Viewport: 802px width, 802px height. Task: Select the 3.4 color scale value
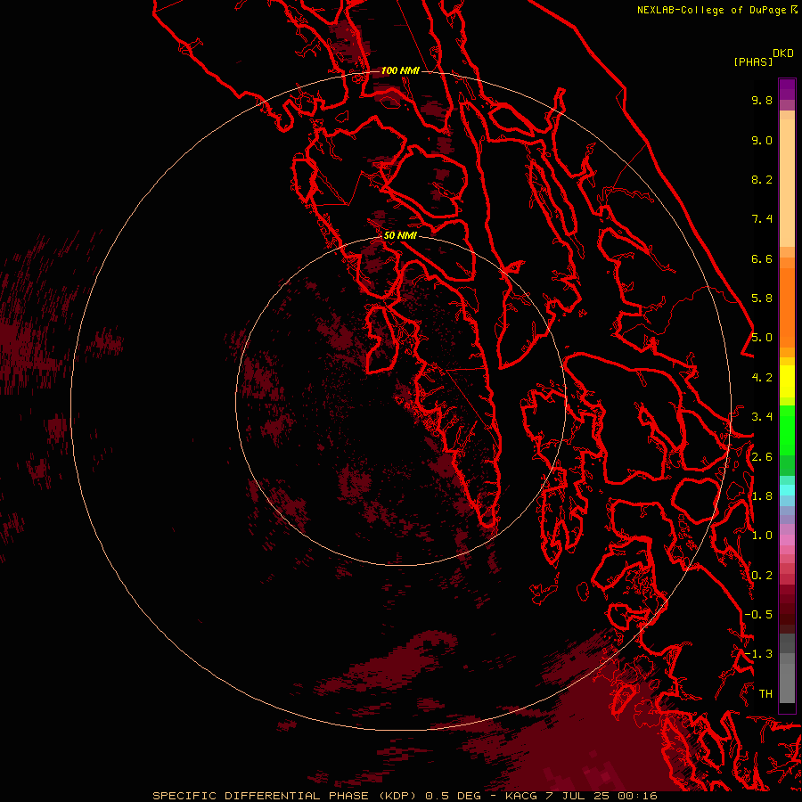(x=762, y=417)
